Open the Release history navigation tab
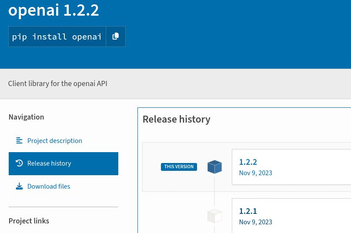The width and height of the screenshot is (351, 233). 64,163
